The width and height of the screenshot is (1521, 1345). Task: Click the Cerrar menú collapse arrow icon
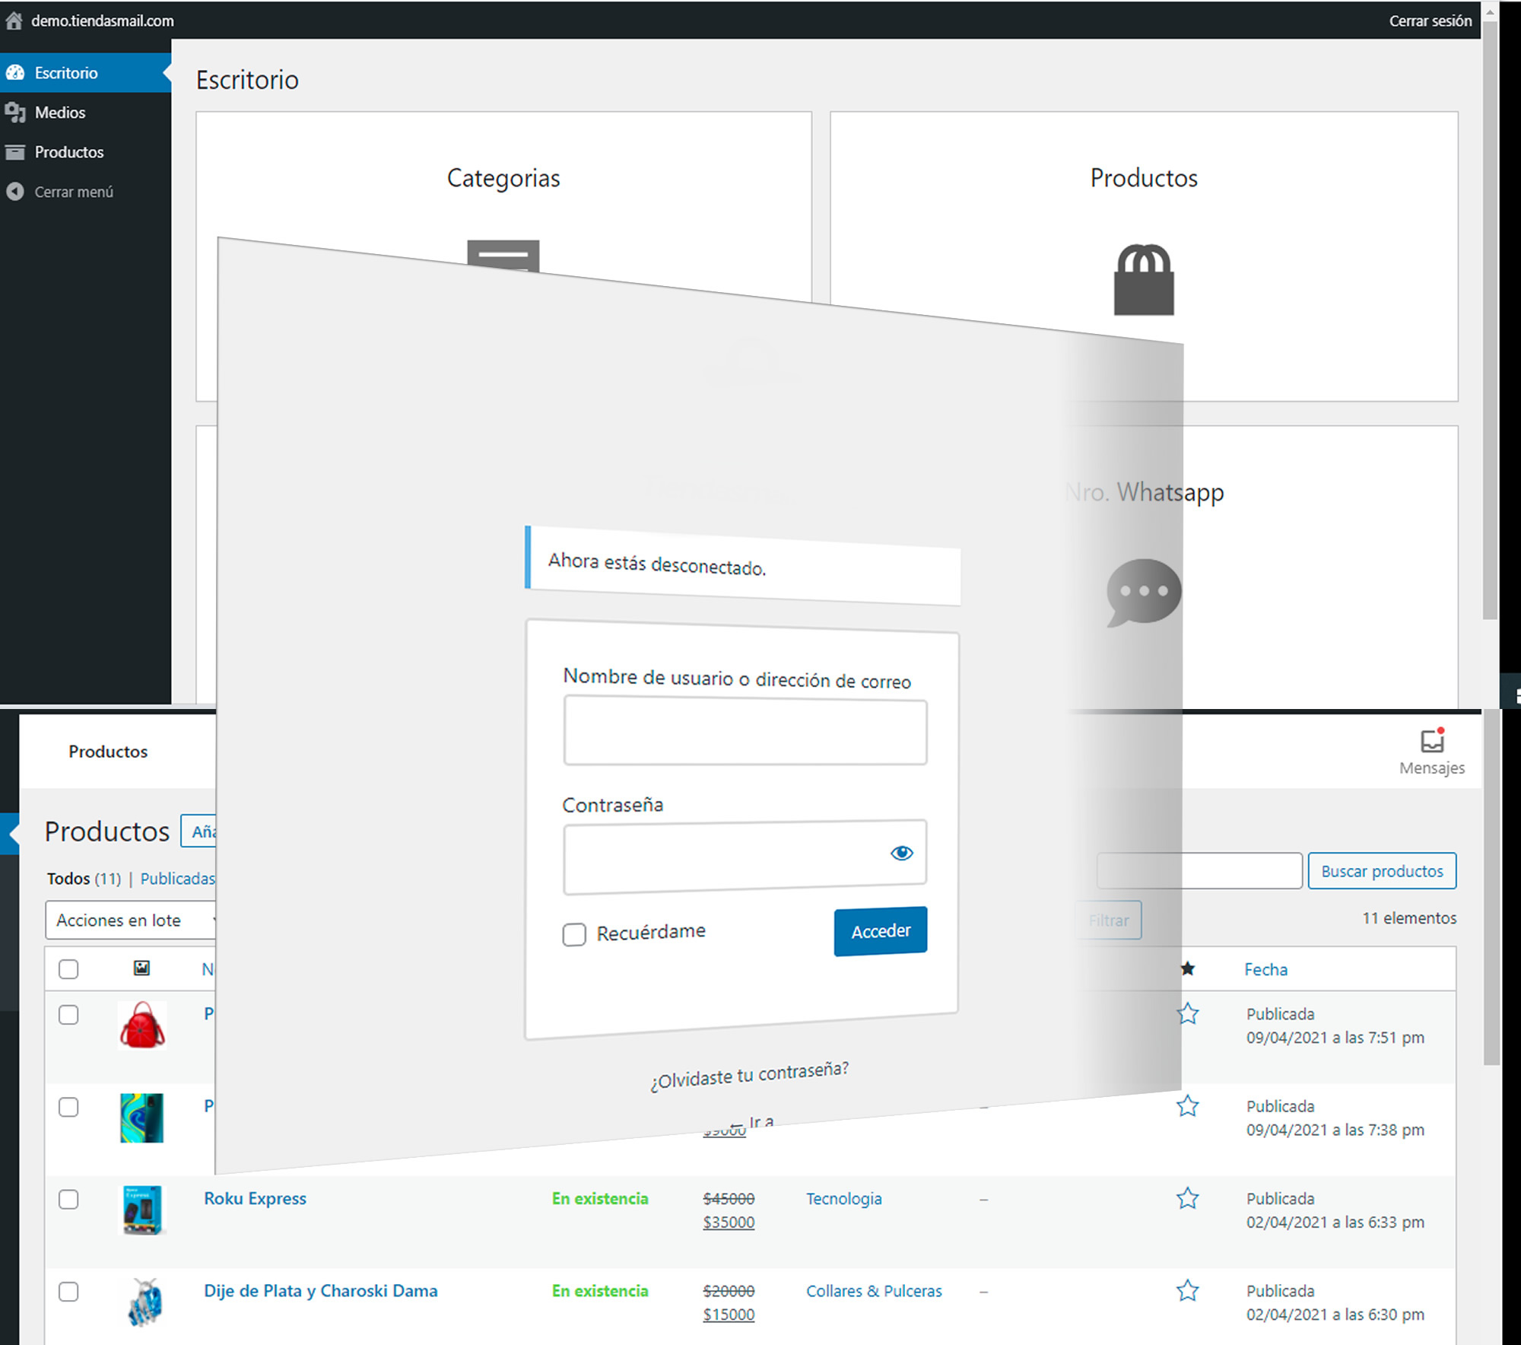pyautogui.click(x=15, y=192)
